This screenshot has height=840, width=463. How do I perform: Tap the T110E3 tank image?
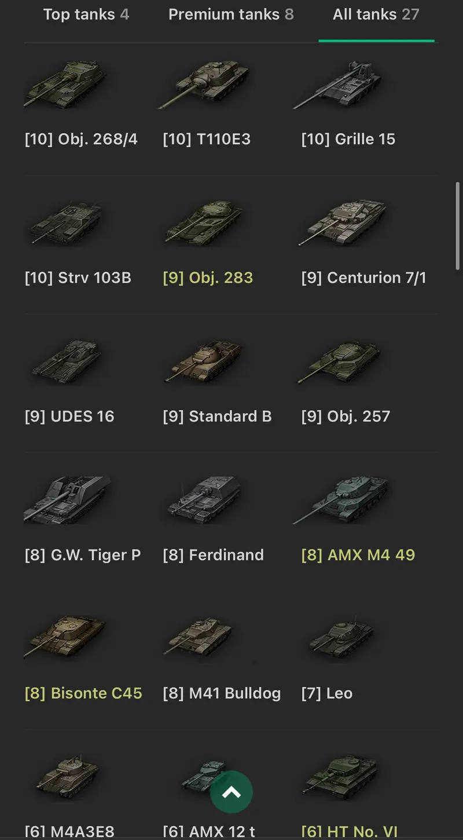click(204, 85)
